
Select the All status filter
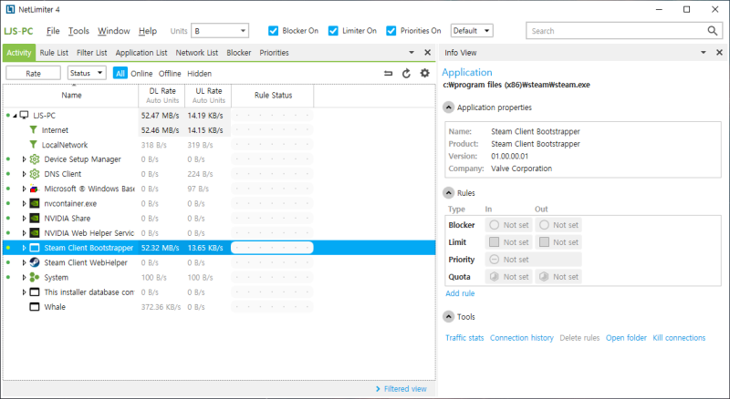pyautogui.click(x=120, y=74)
